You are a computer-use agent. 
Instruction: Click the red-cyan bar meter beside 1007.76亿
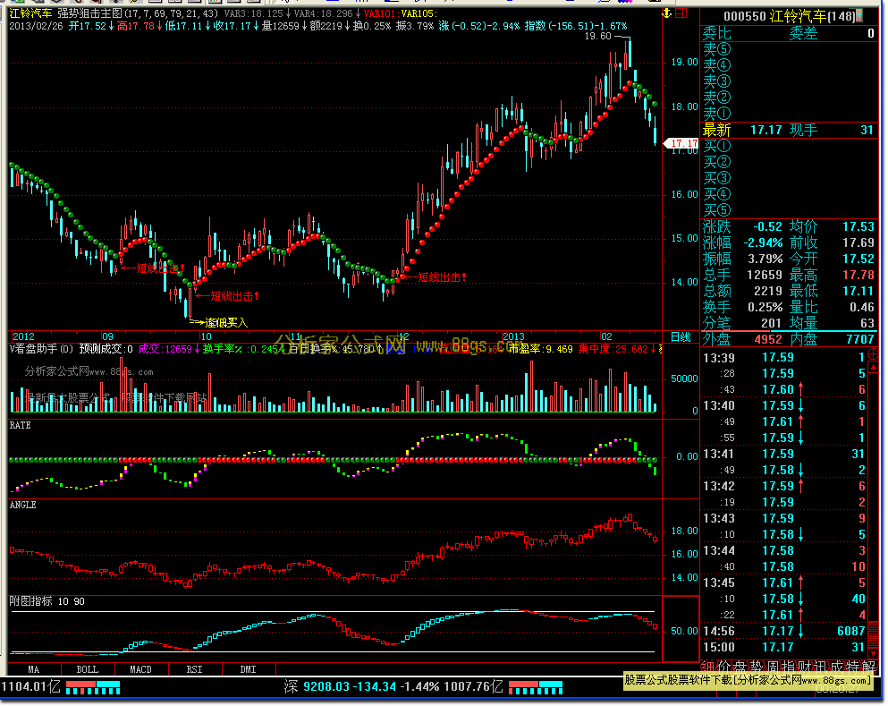(x=536, y=688)
